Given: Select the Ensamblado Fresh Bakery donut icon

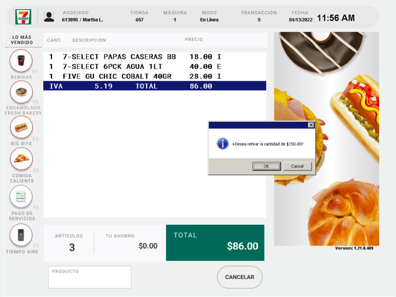Looking at the screenshot, I should click(x=21, y=92).
